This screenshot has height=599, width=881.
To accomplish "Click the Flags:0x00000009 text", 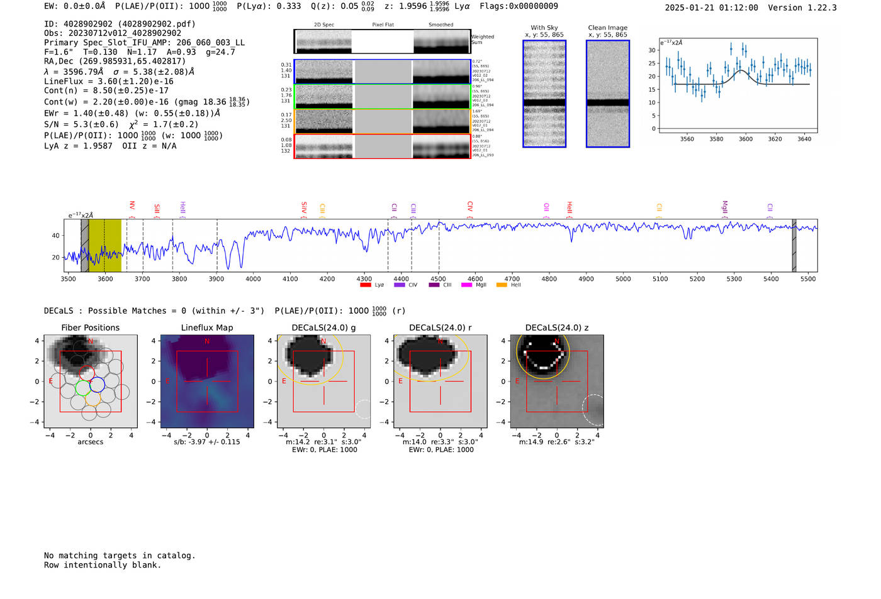I will point(519,6).
